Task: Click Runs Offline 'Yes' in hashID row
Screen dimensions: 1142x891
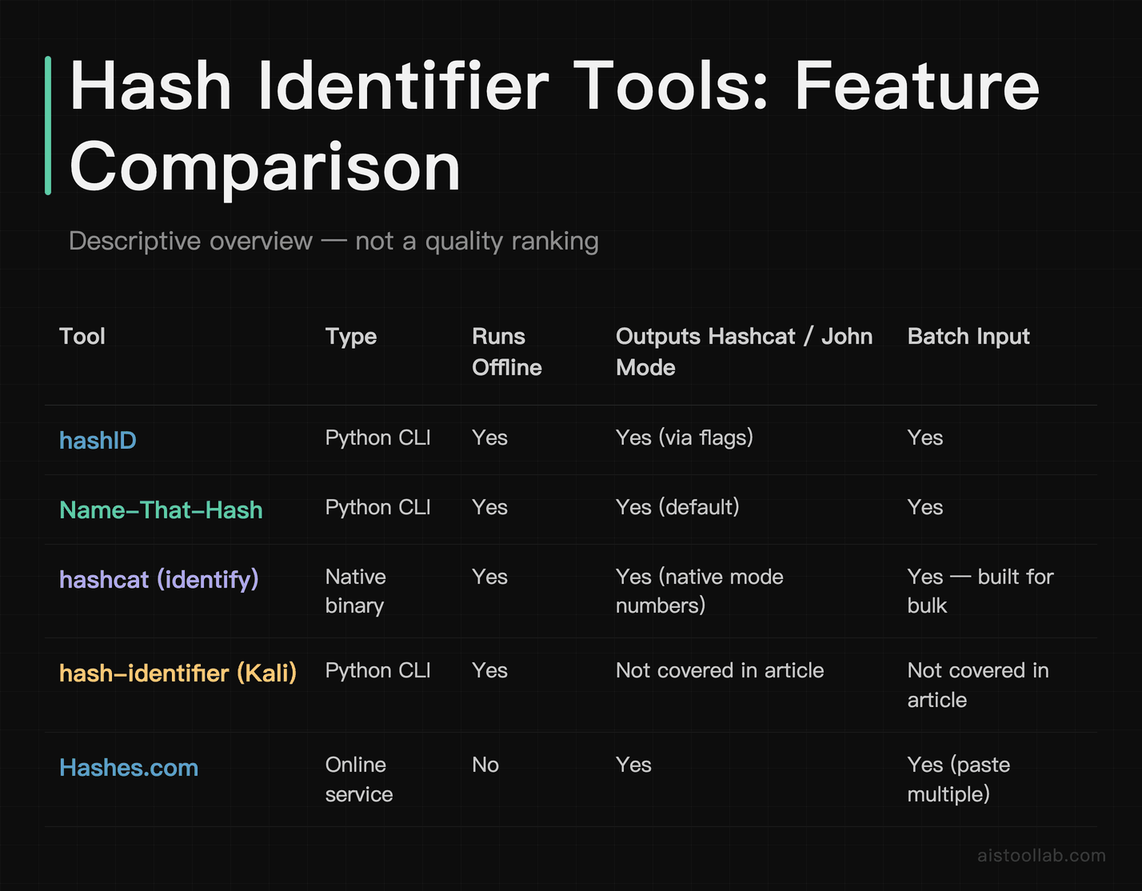Action: pyautogui.click(x=489, y=438)
